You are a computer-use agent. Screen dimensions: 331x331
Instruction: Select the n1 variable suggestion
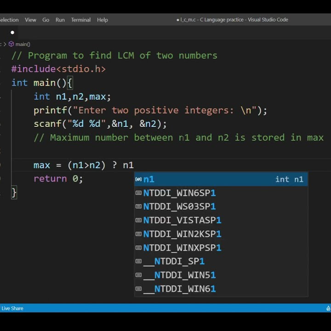pyautogui.click(x=221, y=179)
